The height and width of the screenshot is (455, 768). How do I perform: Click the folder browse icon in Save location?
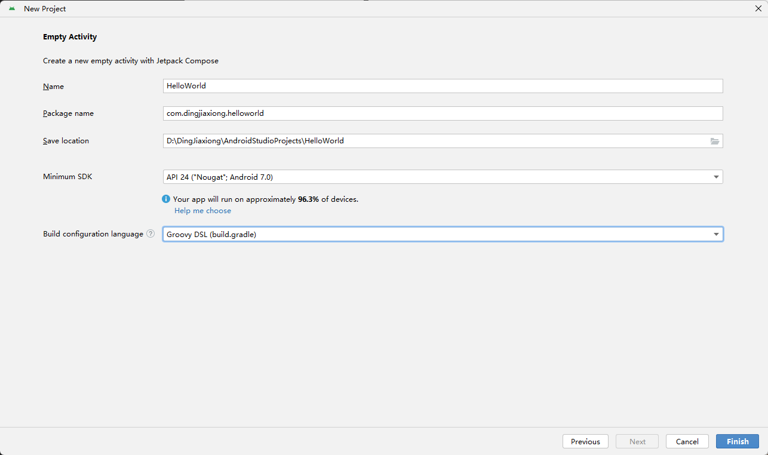point(715,141)
